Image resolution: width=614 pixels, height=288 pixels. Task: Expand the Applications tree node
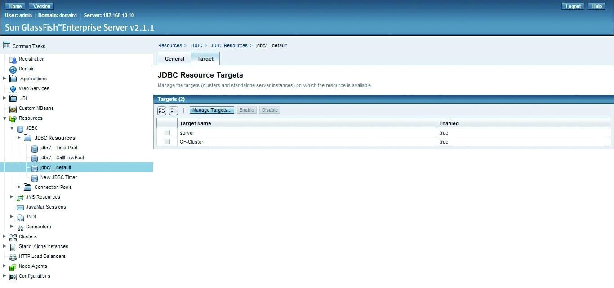pyautogui.click(x=4, y=79)
